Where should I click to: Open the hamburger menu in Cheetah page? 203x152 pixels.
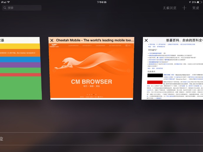pyautogui.click(x=127, y=45)
